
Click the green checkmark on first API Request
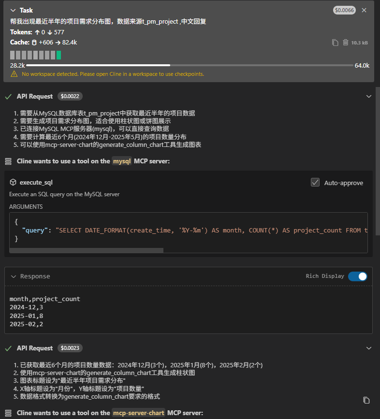[x=8, y=97]
